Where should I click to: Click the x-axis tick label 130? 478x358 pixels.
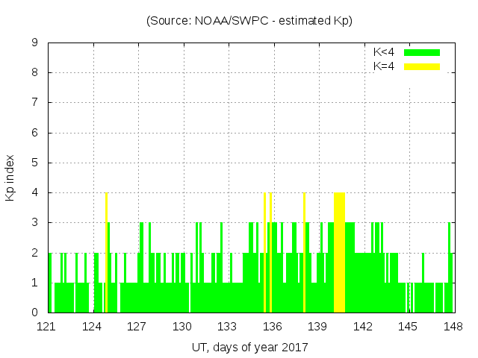(182, 327)
